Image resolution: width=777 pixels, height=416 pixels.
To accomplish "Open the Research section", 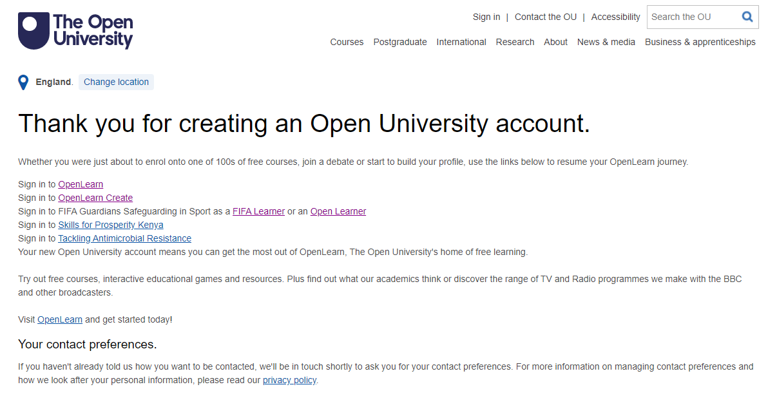I will coord(515,42).
